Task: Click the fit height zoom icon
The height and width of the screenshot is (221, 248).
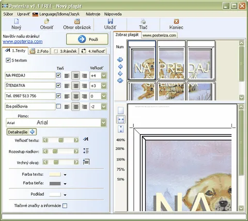Action: point(121,129)
